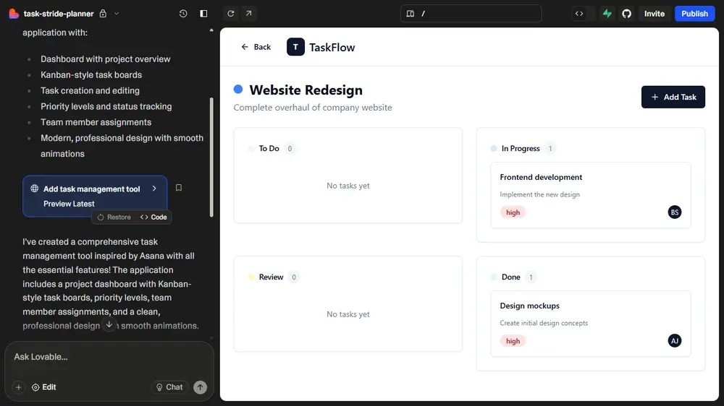724x406 pixels.
Task: Select Code under the preview card
Action: coord(153,217)
